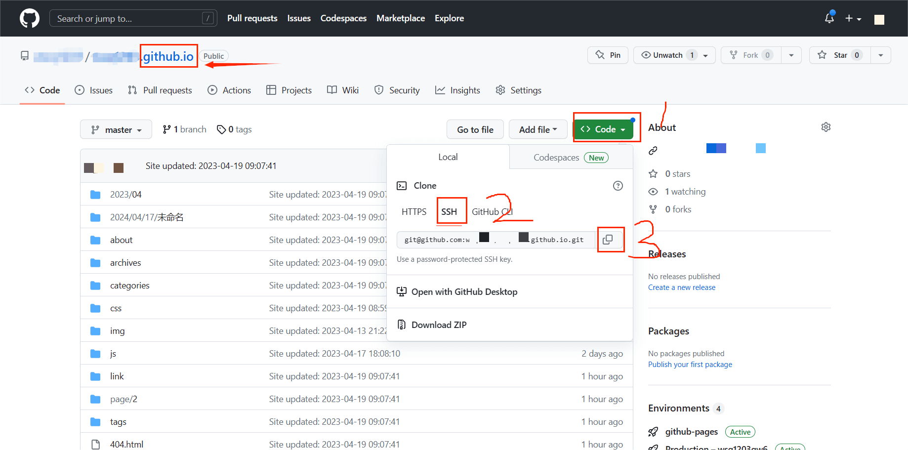Open the plus create-new menu
This screenshot has height=450, width=908.
853,18
